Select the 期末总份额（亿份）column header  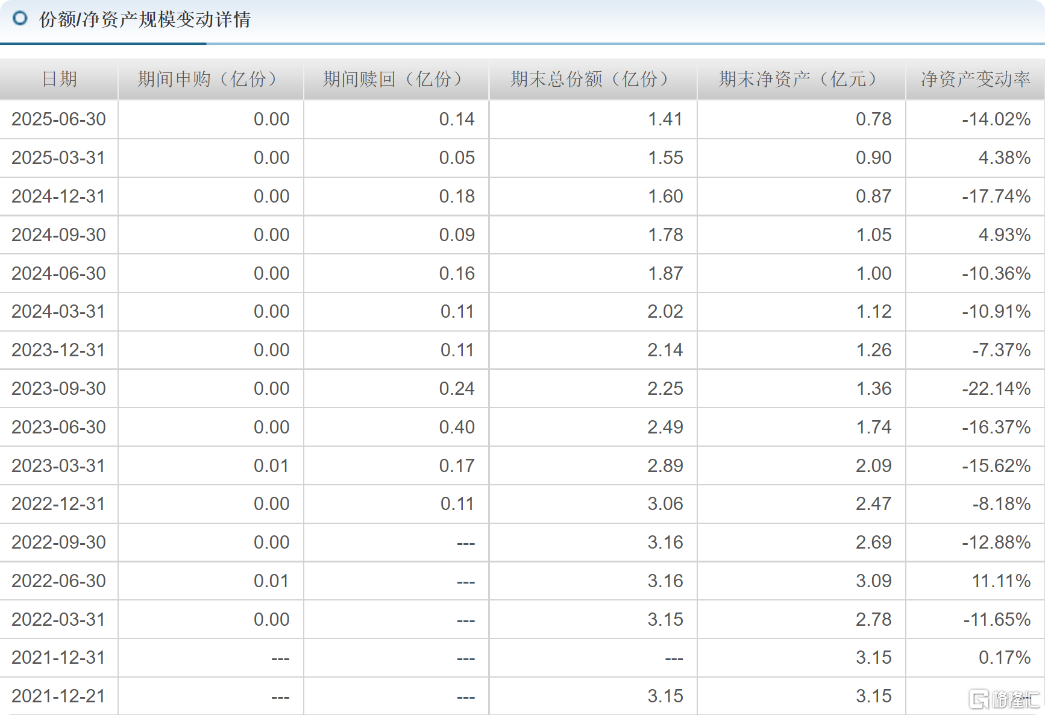[x=591, y=79]
